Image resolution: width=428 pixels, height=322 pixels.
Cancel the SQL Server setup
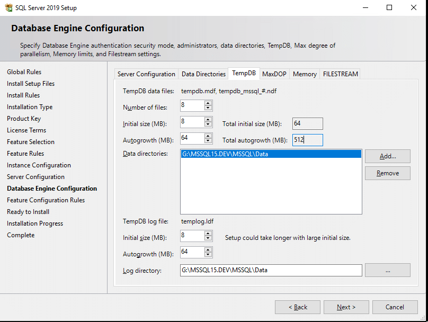tap(395, 307)
